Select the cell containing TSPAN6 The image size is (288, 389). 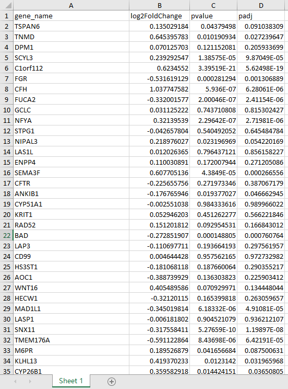71,26
